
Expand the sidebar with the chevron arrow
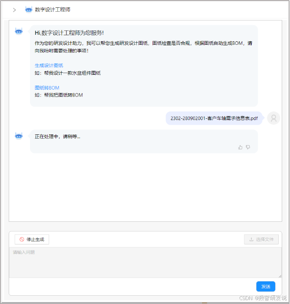coord(14,10)
